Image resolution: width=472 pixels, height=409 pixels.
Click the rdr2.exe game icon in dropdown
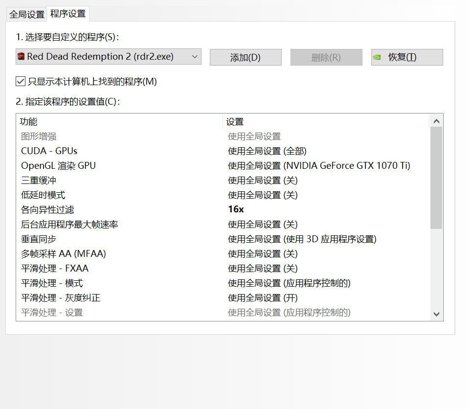tap(21, 56)
